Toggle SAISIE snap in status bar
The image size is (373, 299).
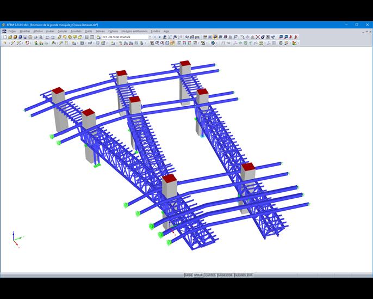[189, 275]
